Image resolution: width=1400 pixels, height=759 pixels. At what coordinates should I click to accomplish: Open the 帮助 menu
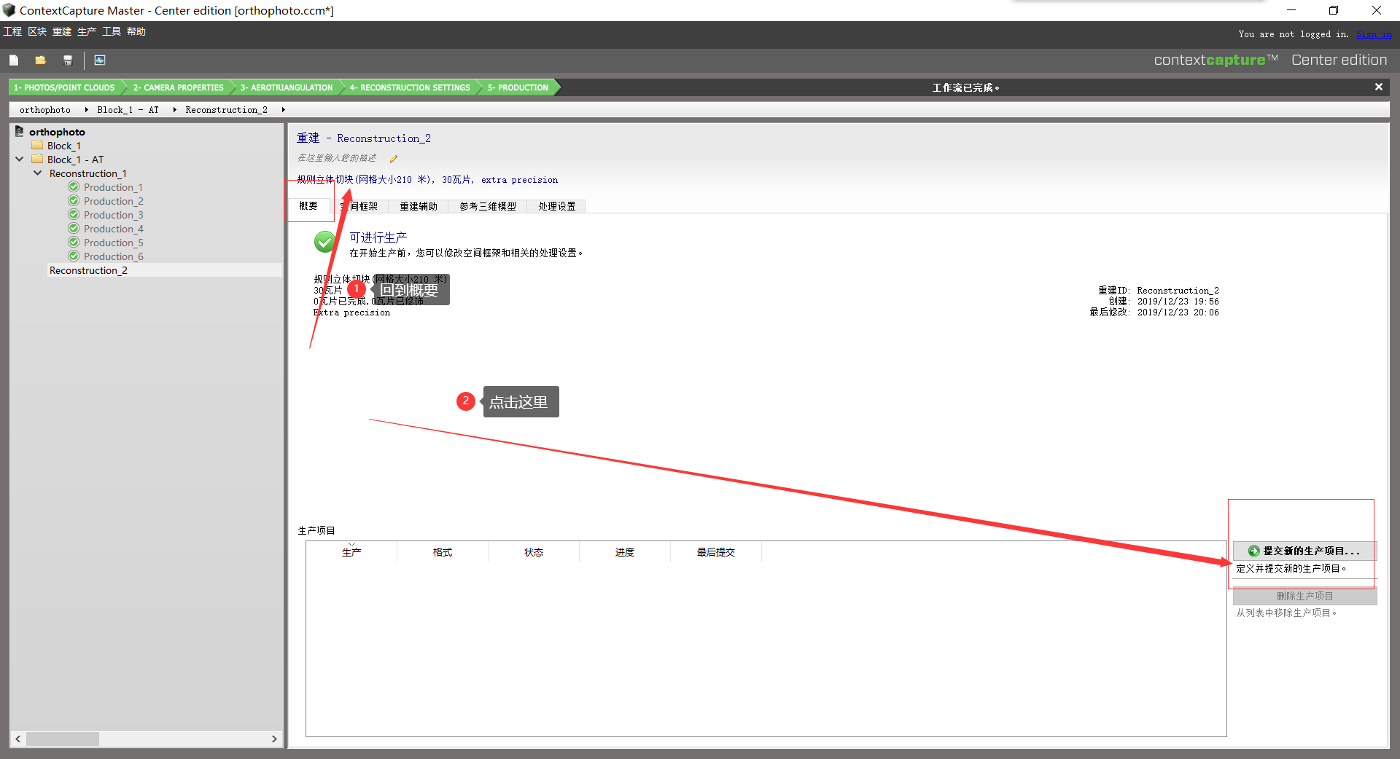[x=136, y=31]
